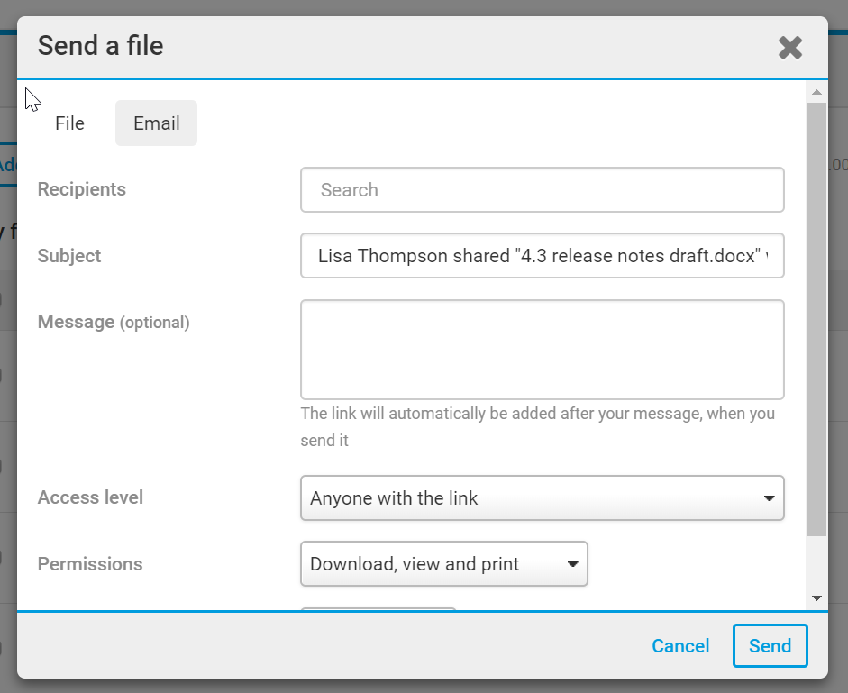Viewport: 848px width, 693px height.
Task: Click the Subject label
Action: click(69, 256)
